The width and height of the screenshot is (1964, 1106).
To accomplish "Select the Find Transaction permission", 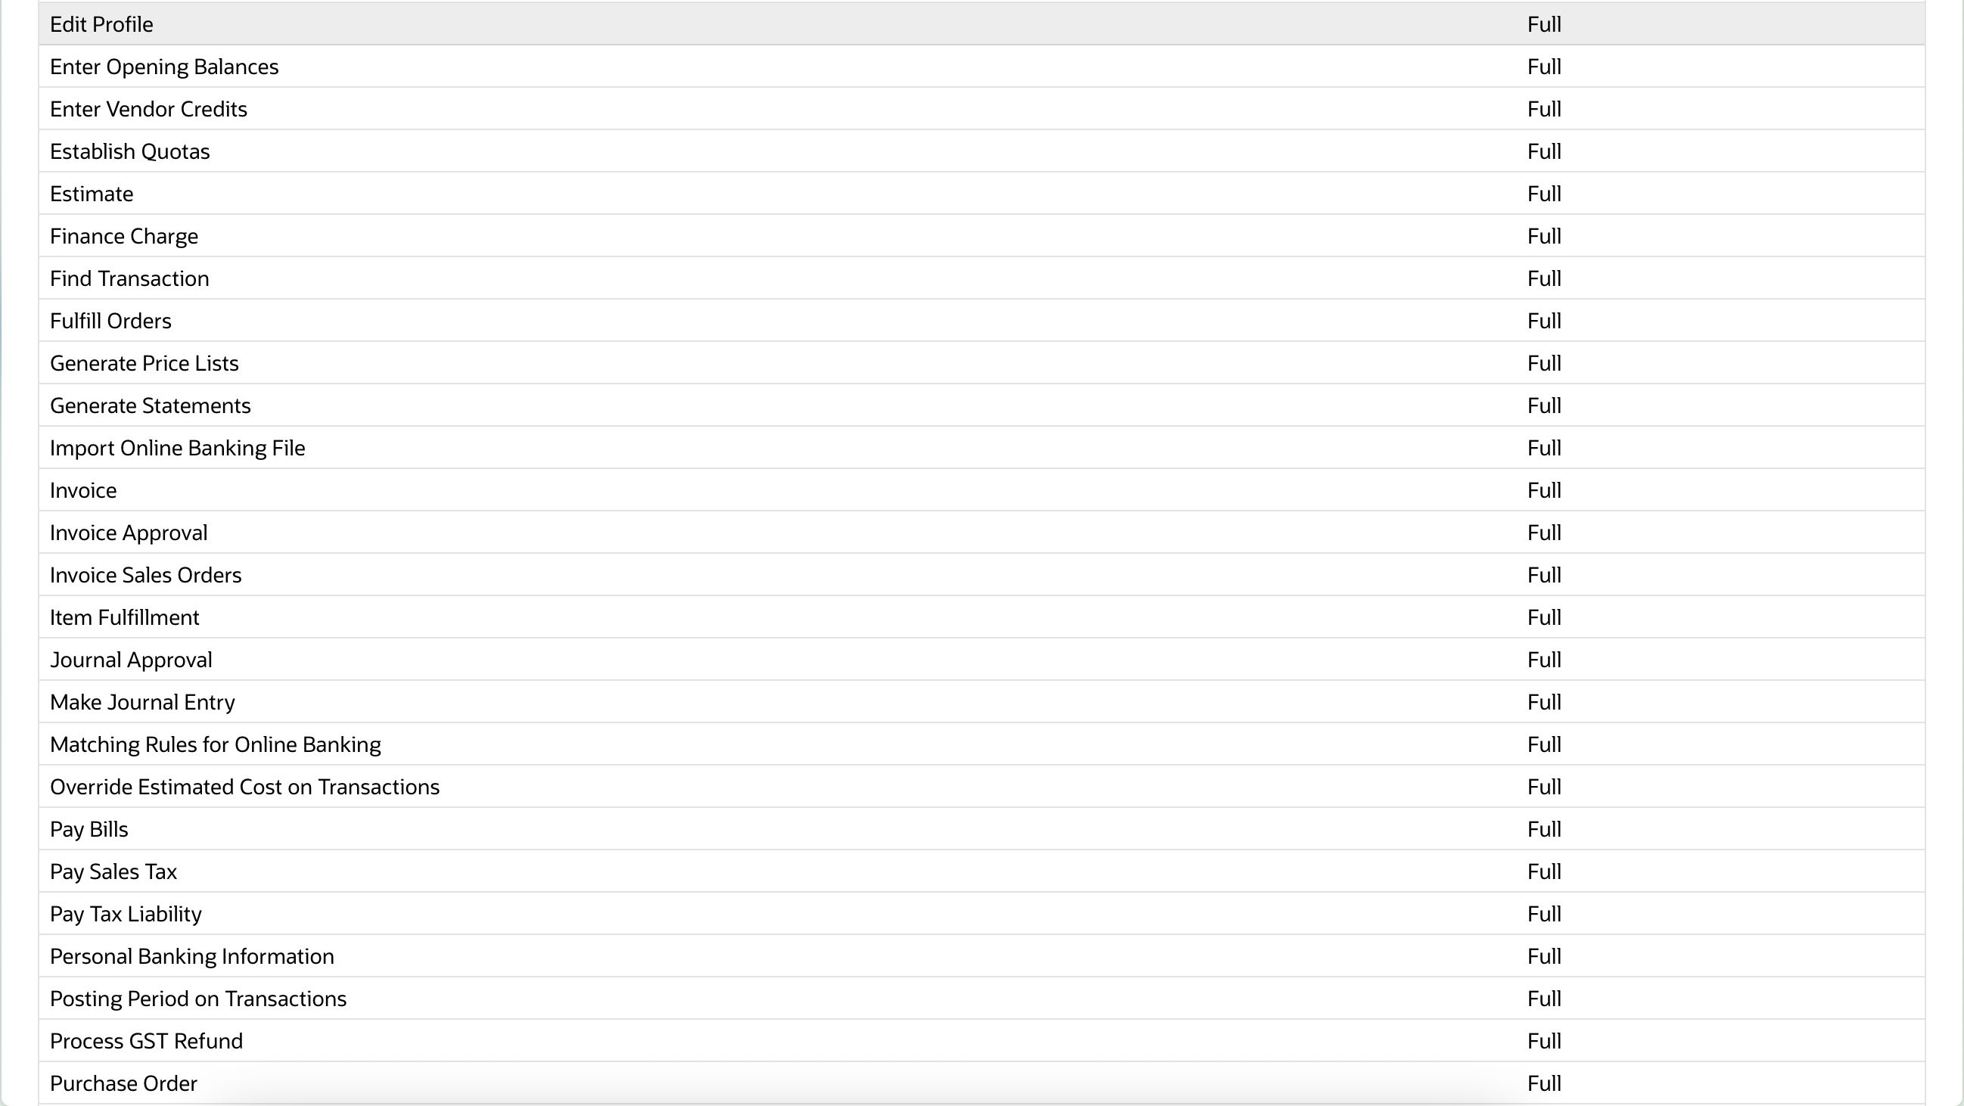I will point(129,279).
